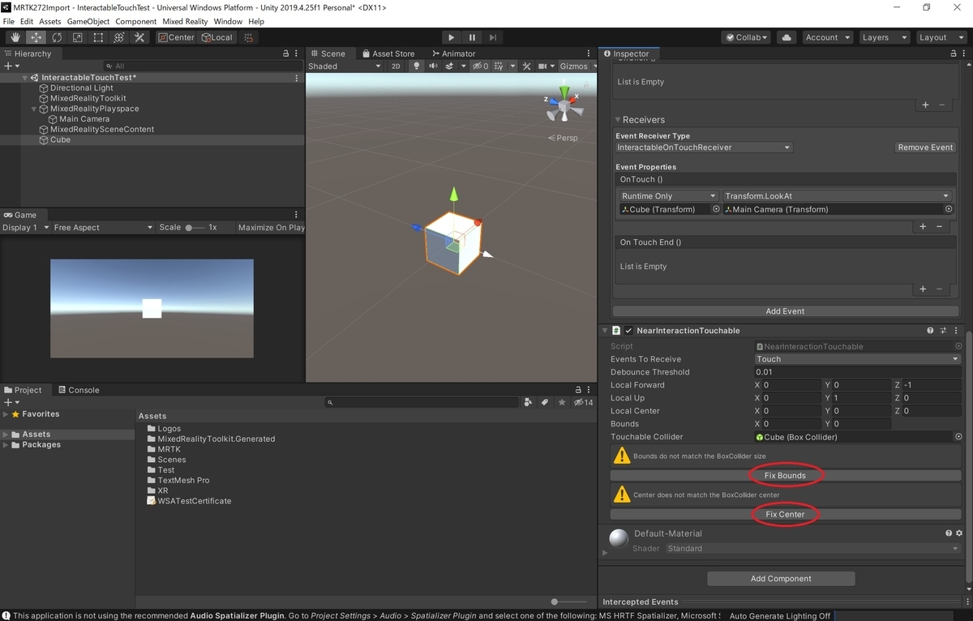This screenshot has height=621, width=973.
Task: Adjust the Project icon size slider
Action: pos(568,602)
